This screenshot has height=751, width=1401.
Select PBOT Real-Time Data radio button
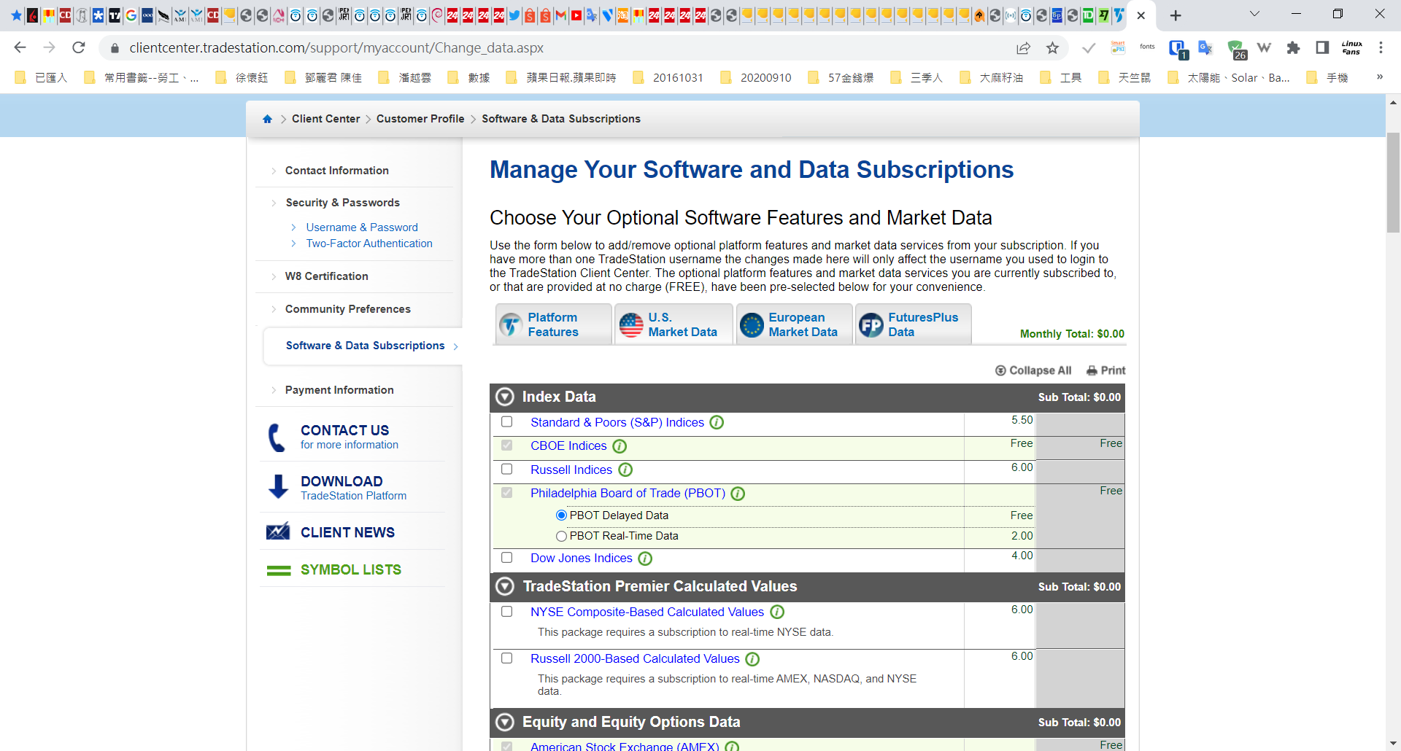coord(561,536)
